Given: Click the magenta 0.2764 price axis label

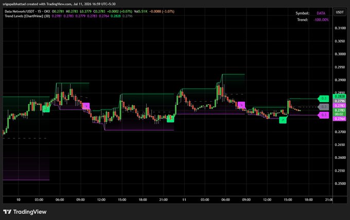Looking at the screenshot, I should pyautogui.click(x=340, y=119).
